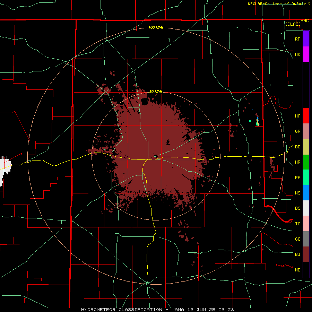This screenshot has width=312, height=312.
Task: Click the 'BI' legend label
Action: 297,254
